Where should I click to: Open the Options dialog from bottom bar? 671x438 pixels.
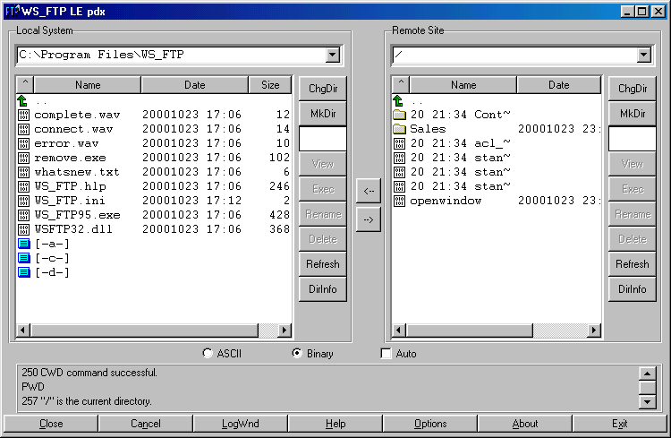(429, 424)
